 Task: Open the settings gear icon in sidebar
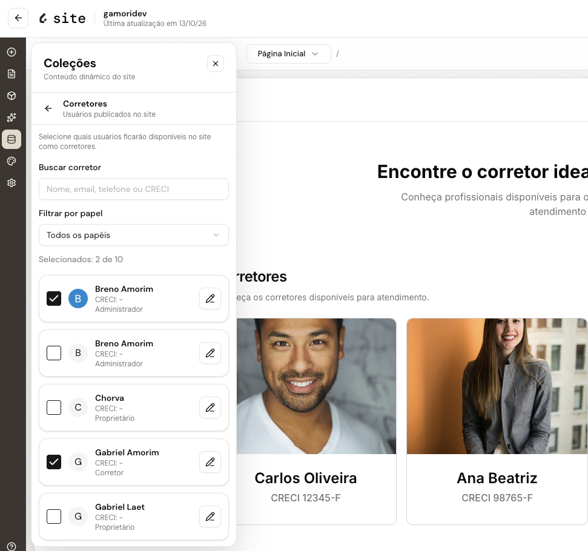(x=12, y=183)
